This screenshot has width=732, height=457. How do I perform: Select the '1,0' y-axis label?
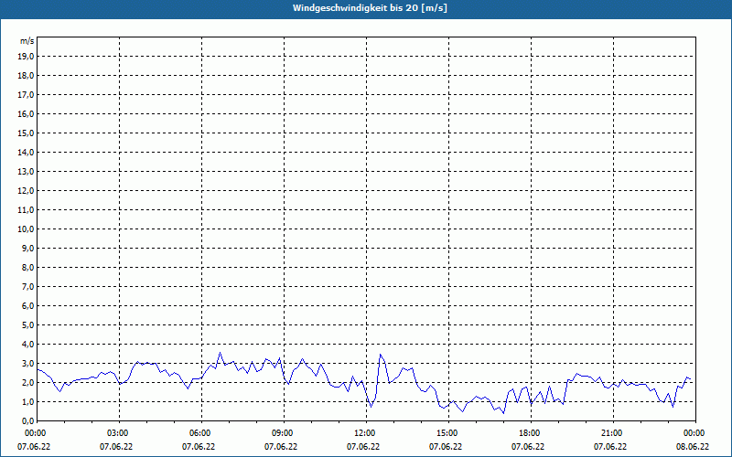coord(27,401)
